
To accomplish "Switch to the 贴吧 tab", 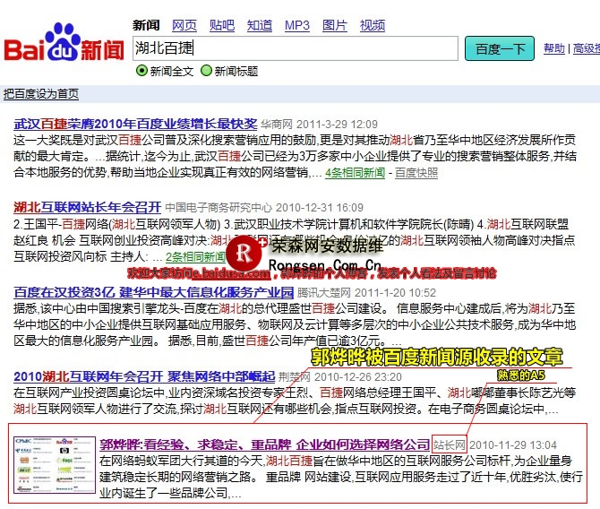I will 222,25.
